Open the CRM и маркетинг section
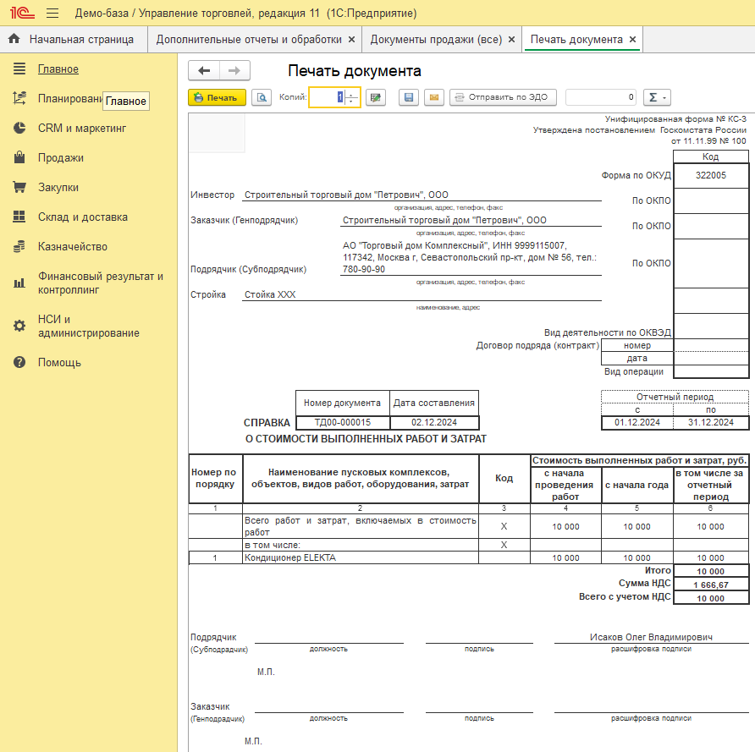Image resolution: width=755 pixels, height=752 pixels. 82,128
